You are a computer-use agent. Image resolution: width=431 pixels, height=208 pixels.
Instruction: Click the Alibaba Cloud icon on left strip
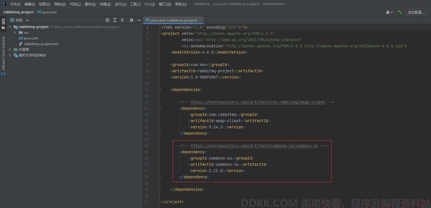(3, 74)
